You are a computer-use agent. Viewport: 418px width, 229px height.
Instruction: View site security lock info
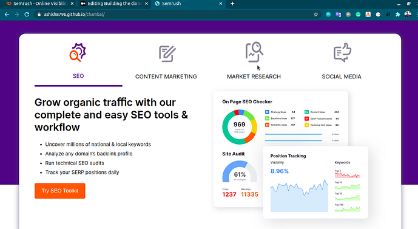coord(39,15)
